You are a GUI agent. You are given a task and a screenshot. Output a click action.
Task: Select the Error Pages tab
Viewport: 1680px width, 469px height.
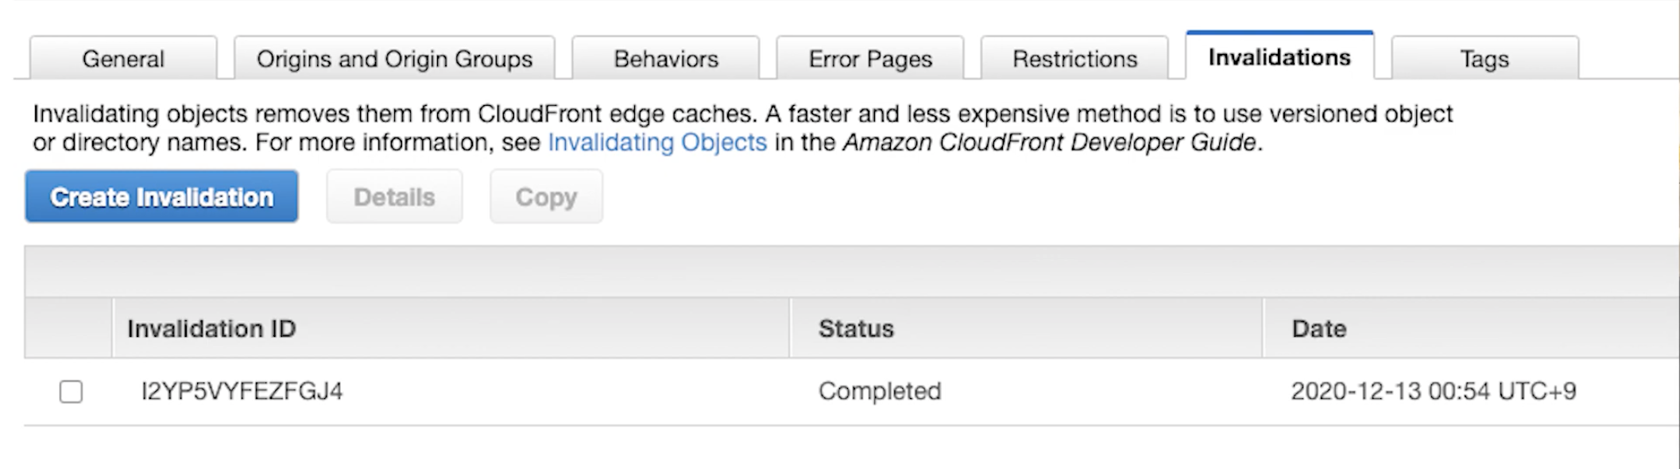click(870, 59)
